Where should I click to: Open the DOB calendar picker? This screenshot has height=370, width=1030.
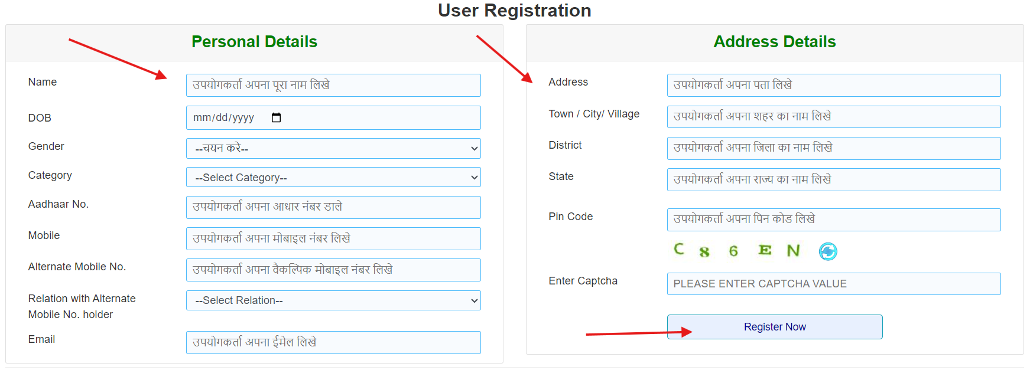[x=276, y=117]
